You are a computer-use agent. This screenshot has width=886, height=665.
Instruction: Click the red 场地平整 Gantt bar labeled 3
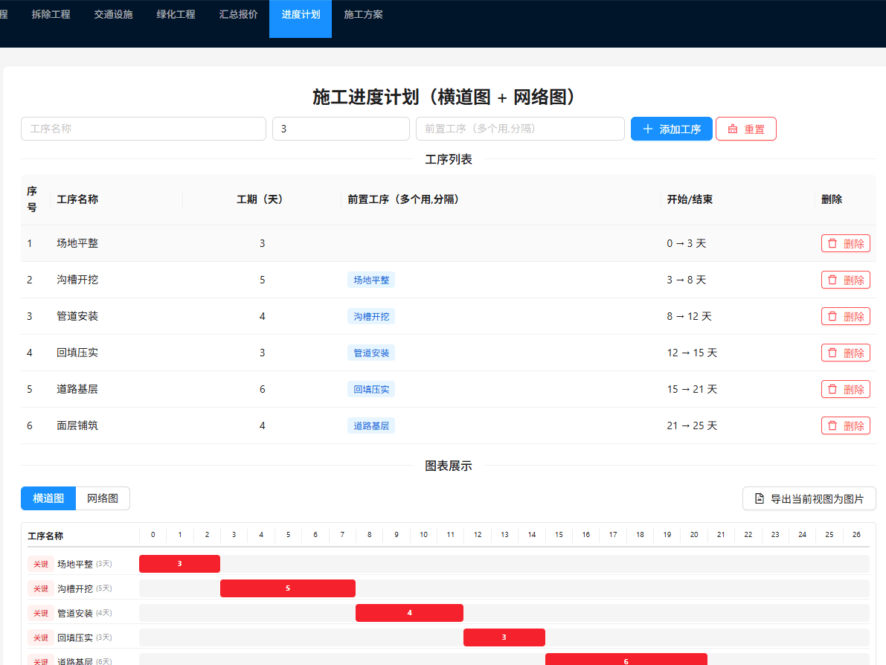(x=180, y=564)
